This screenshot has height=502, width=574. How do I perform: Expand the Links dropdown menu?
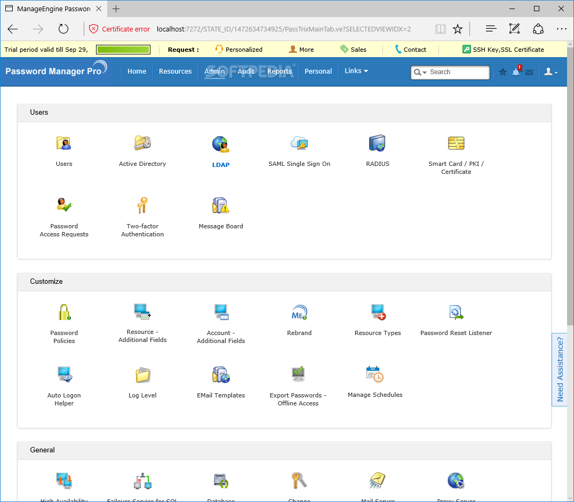356,70
